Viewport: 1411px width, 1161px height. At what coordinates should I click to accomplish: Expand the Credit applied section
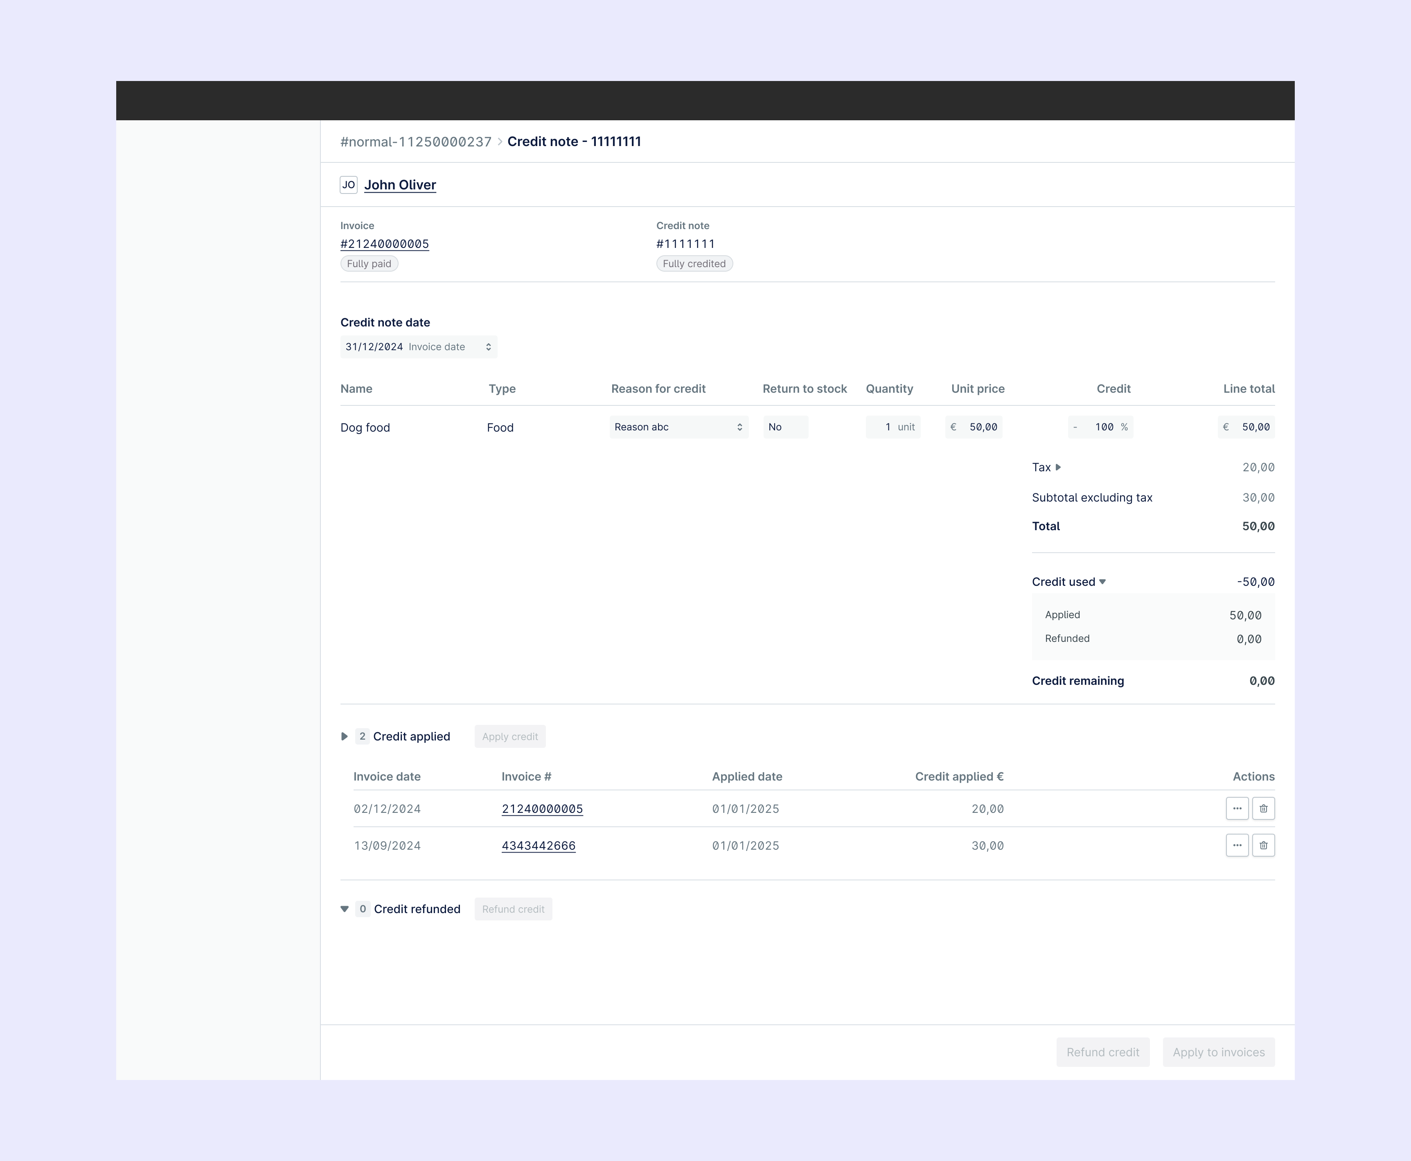pyautogui.click(x=344, y=736)
